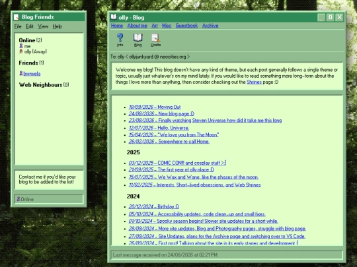
Task: Open the About me page
Action: pyautogui.click(x=137, y=26)
